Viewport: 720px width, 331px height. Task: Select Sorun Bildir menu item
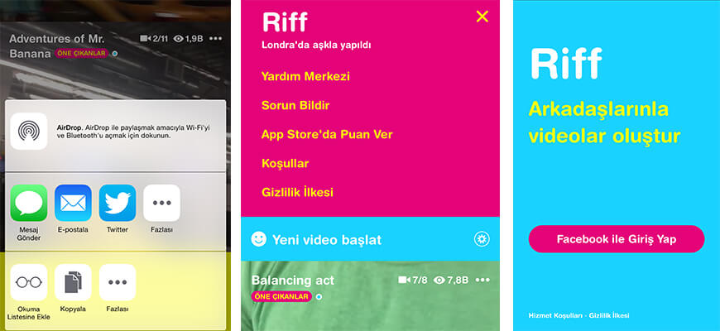pyautogui.click(x=295, y=106)
